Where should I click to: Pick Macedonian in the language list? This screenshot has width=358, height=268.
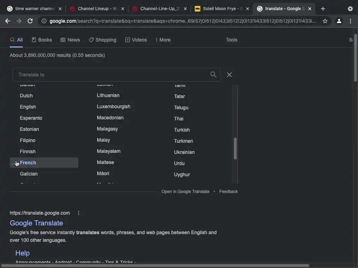click(110, 118)
